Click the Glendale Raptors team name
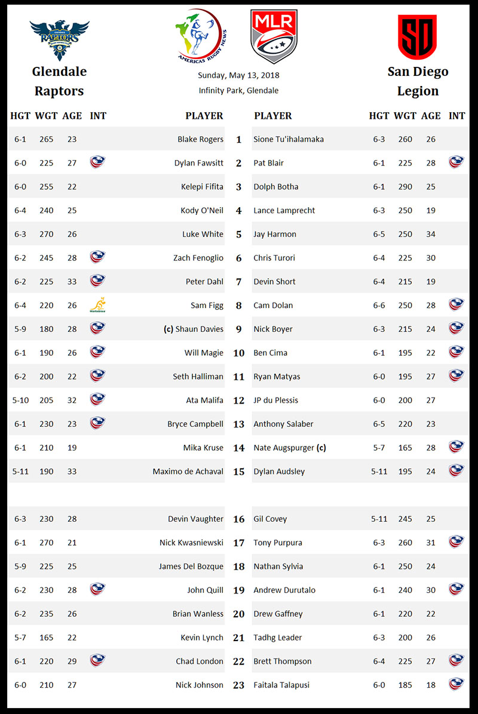This screenshot has width=478, height=714. coord(59,81)
